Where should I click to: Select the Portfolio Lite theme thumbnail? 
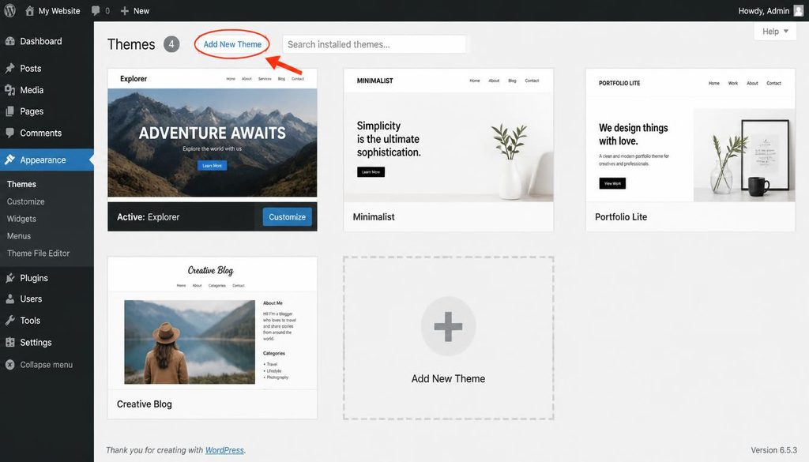690,135
